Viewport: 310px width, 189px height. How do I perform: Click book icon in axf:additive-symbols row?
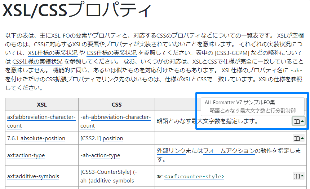click(x=298, y=176)
